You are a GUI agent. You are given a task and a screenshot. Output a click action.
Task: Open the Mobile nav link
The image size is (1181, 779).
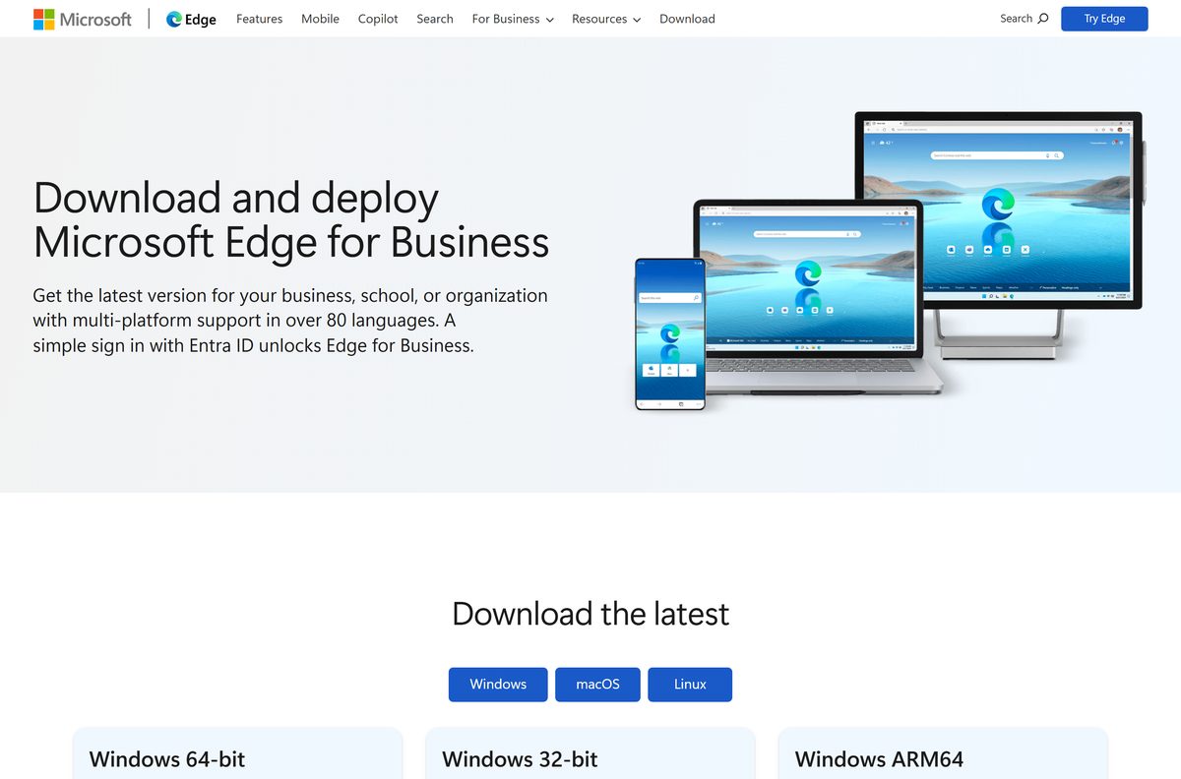[x=320, y=19]
